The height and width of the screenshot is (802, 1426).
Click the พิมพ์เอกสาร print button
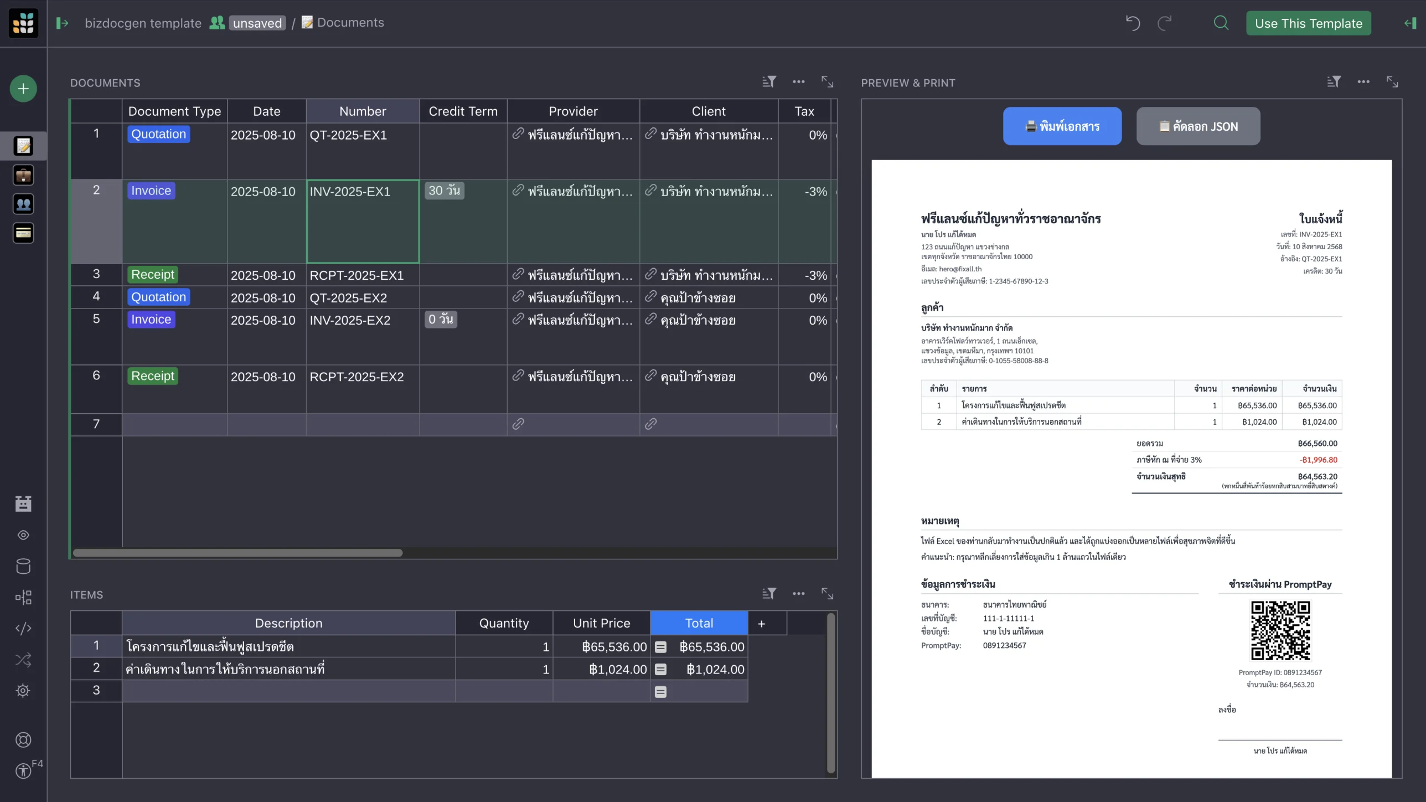tap(1061, 126)
